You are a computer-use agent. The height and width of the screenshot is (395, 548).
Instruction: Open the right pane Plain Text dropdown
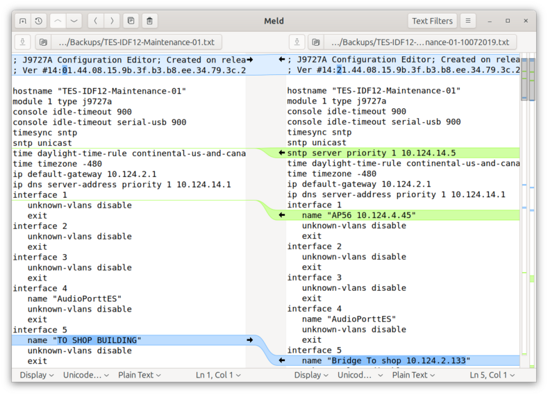(x=413, y=375)
